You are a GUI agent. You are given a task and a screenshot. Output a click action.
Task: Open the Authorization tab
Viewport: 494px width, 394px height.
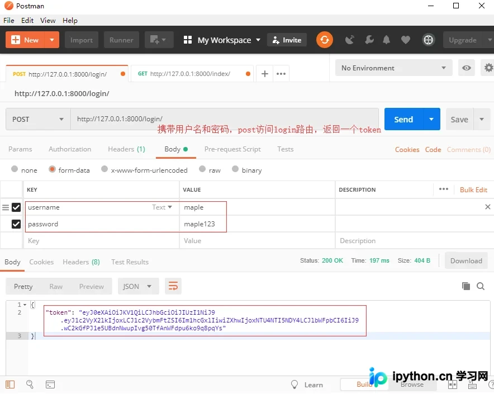70,149
